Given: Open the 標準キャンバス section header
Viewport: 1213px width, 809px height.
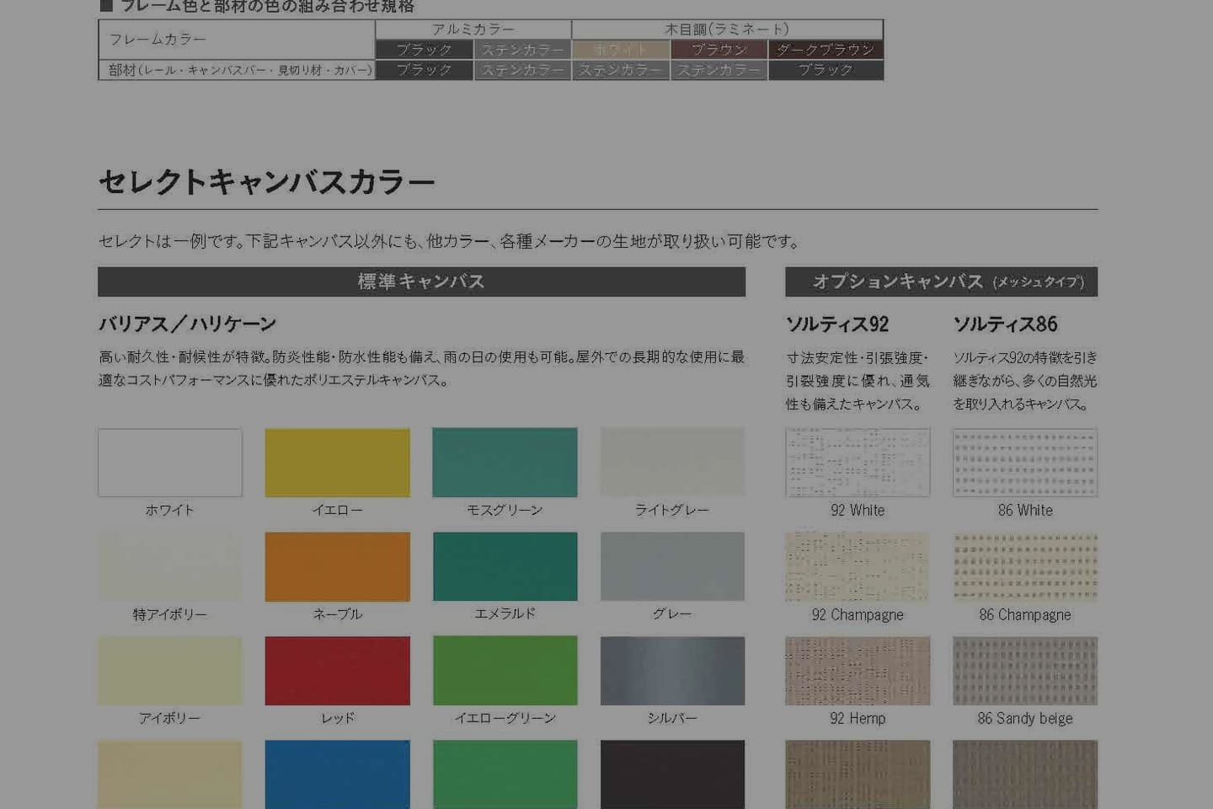Looking at the screenshot, I should coord(421,281).
